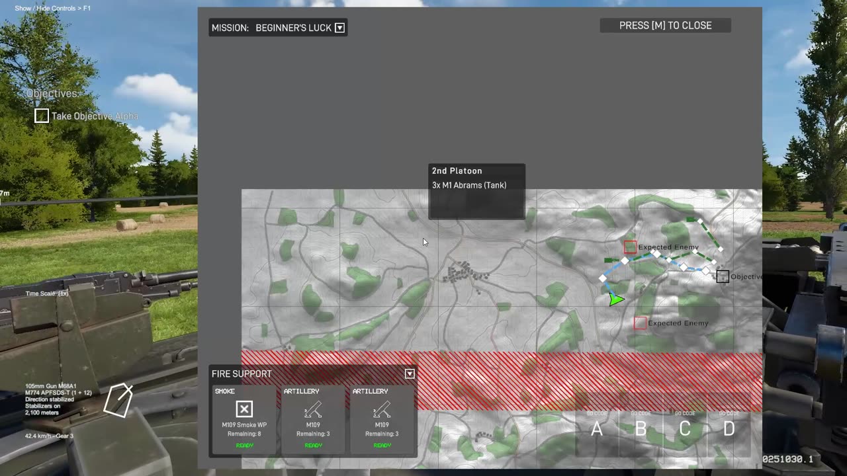
Task: Click the Time Scale (1x) readout
Action: [x=47, y=294]
